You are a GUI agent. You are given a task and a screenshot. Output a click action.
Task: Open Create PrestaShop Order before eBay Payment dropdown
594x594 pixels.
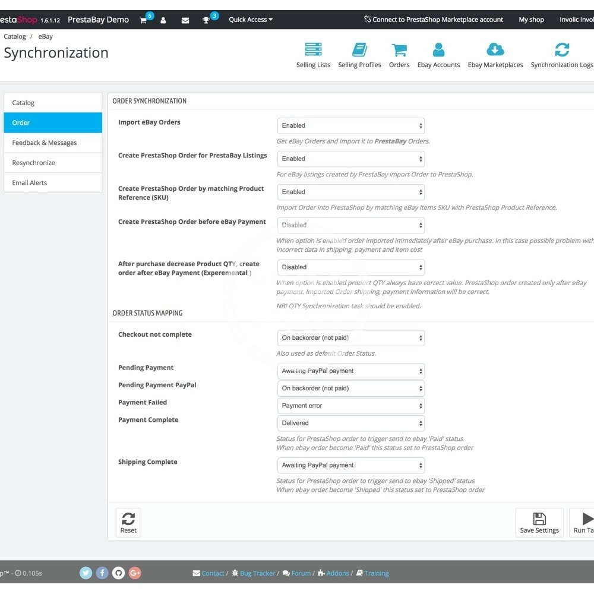pos(351,225)
